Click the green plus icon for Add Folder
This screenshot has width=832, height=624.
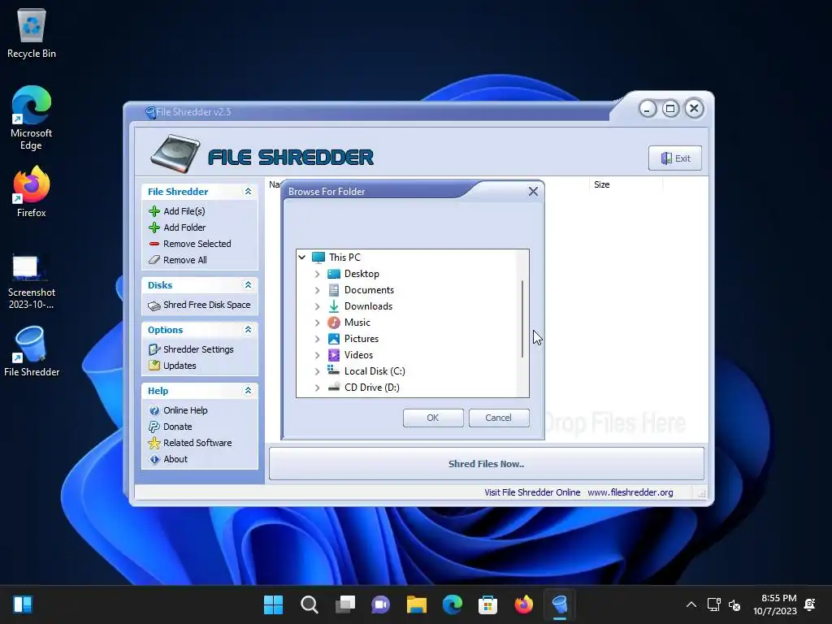[154, 227]
